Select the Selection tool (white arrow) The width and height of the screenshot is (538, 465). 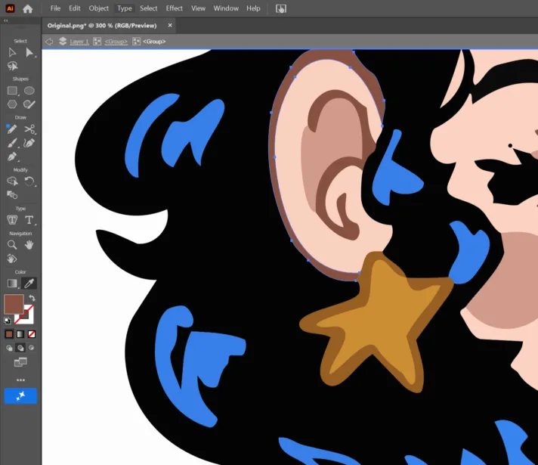pos(12,52)
